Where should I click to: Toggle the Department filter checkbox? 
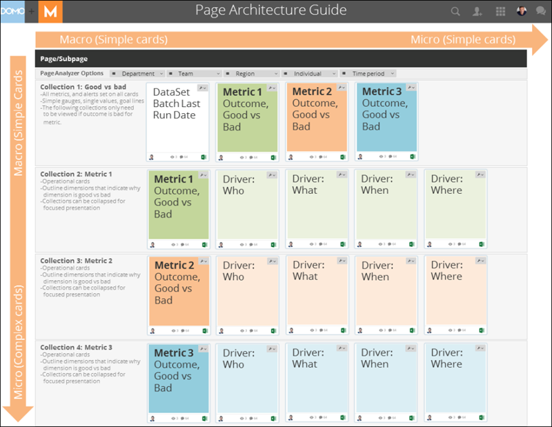(115, 72)
